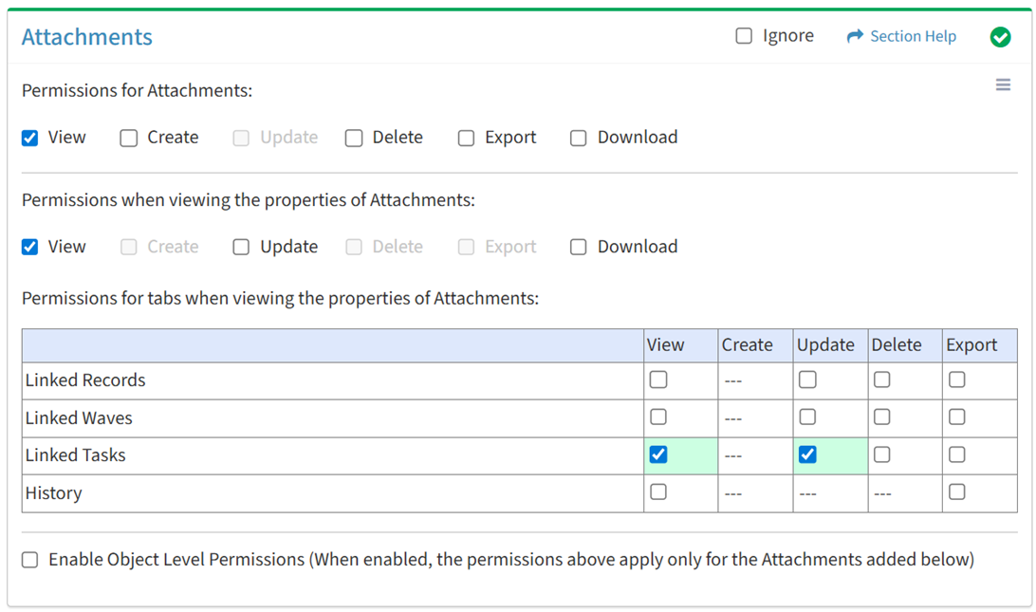
Task: Check the Update box for Linked Waves
Action: [x=807, y=417]
